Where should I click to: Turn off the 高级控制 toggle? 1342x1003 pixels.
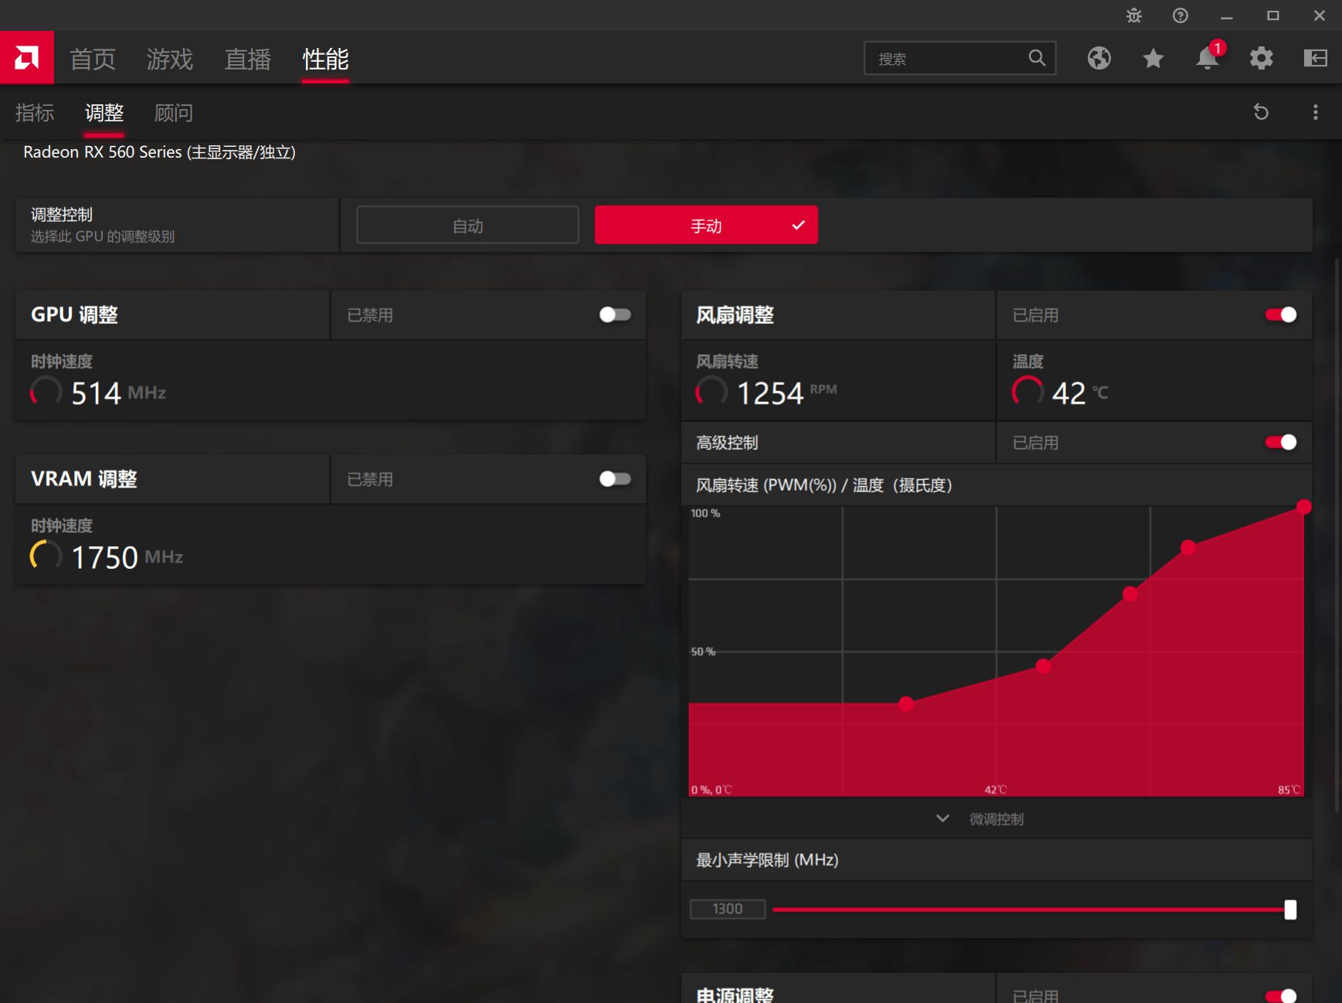1281,442
